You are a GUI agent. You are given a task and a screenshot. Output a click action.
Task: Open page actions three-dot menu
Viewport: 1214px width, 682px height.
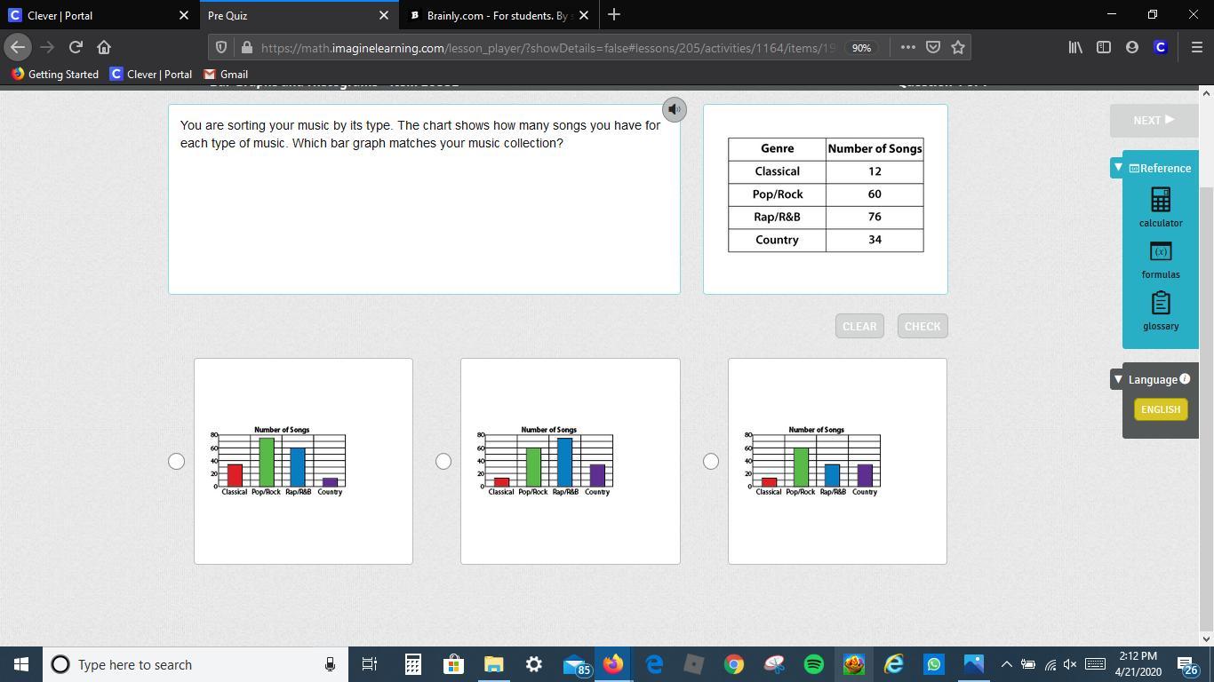(907, 47)
